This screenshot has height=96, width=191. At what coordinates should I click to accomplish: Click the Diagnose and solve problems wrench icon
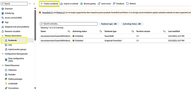3,27
